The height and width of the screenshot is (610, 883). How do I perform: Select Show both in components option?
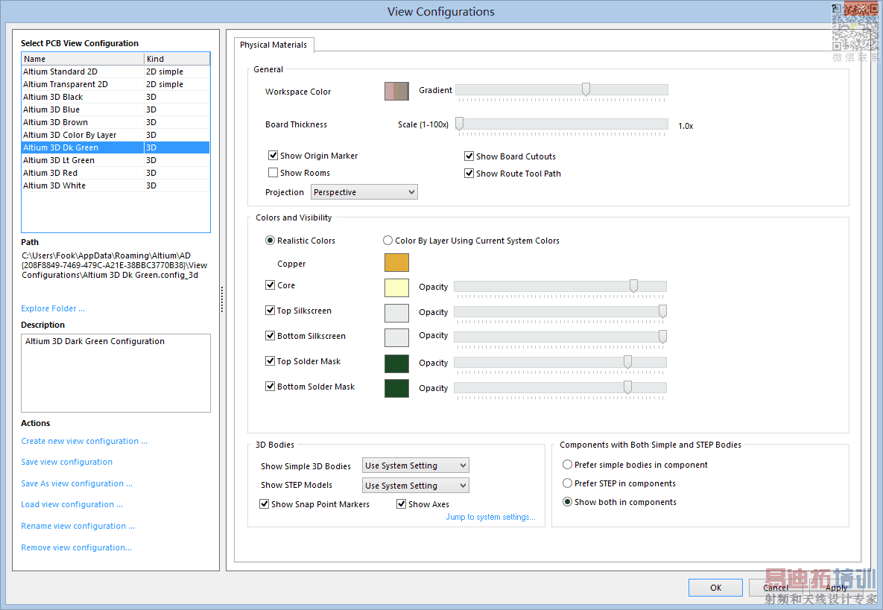[567, 501]
